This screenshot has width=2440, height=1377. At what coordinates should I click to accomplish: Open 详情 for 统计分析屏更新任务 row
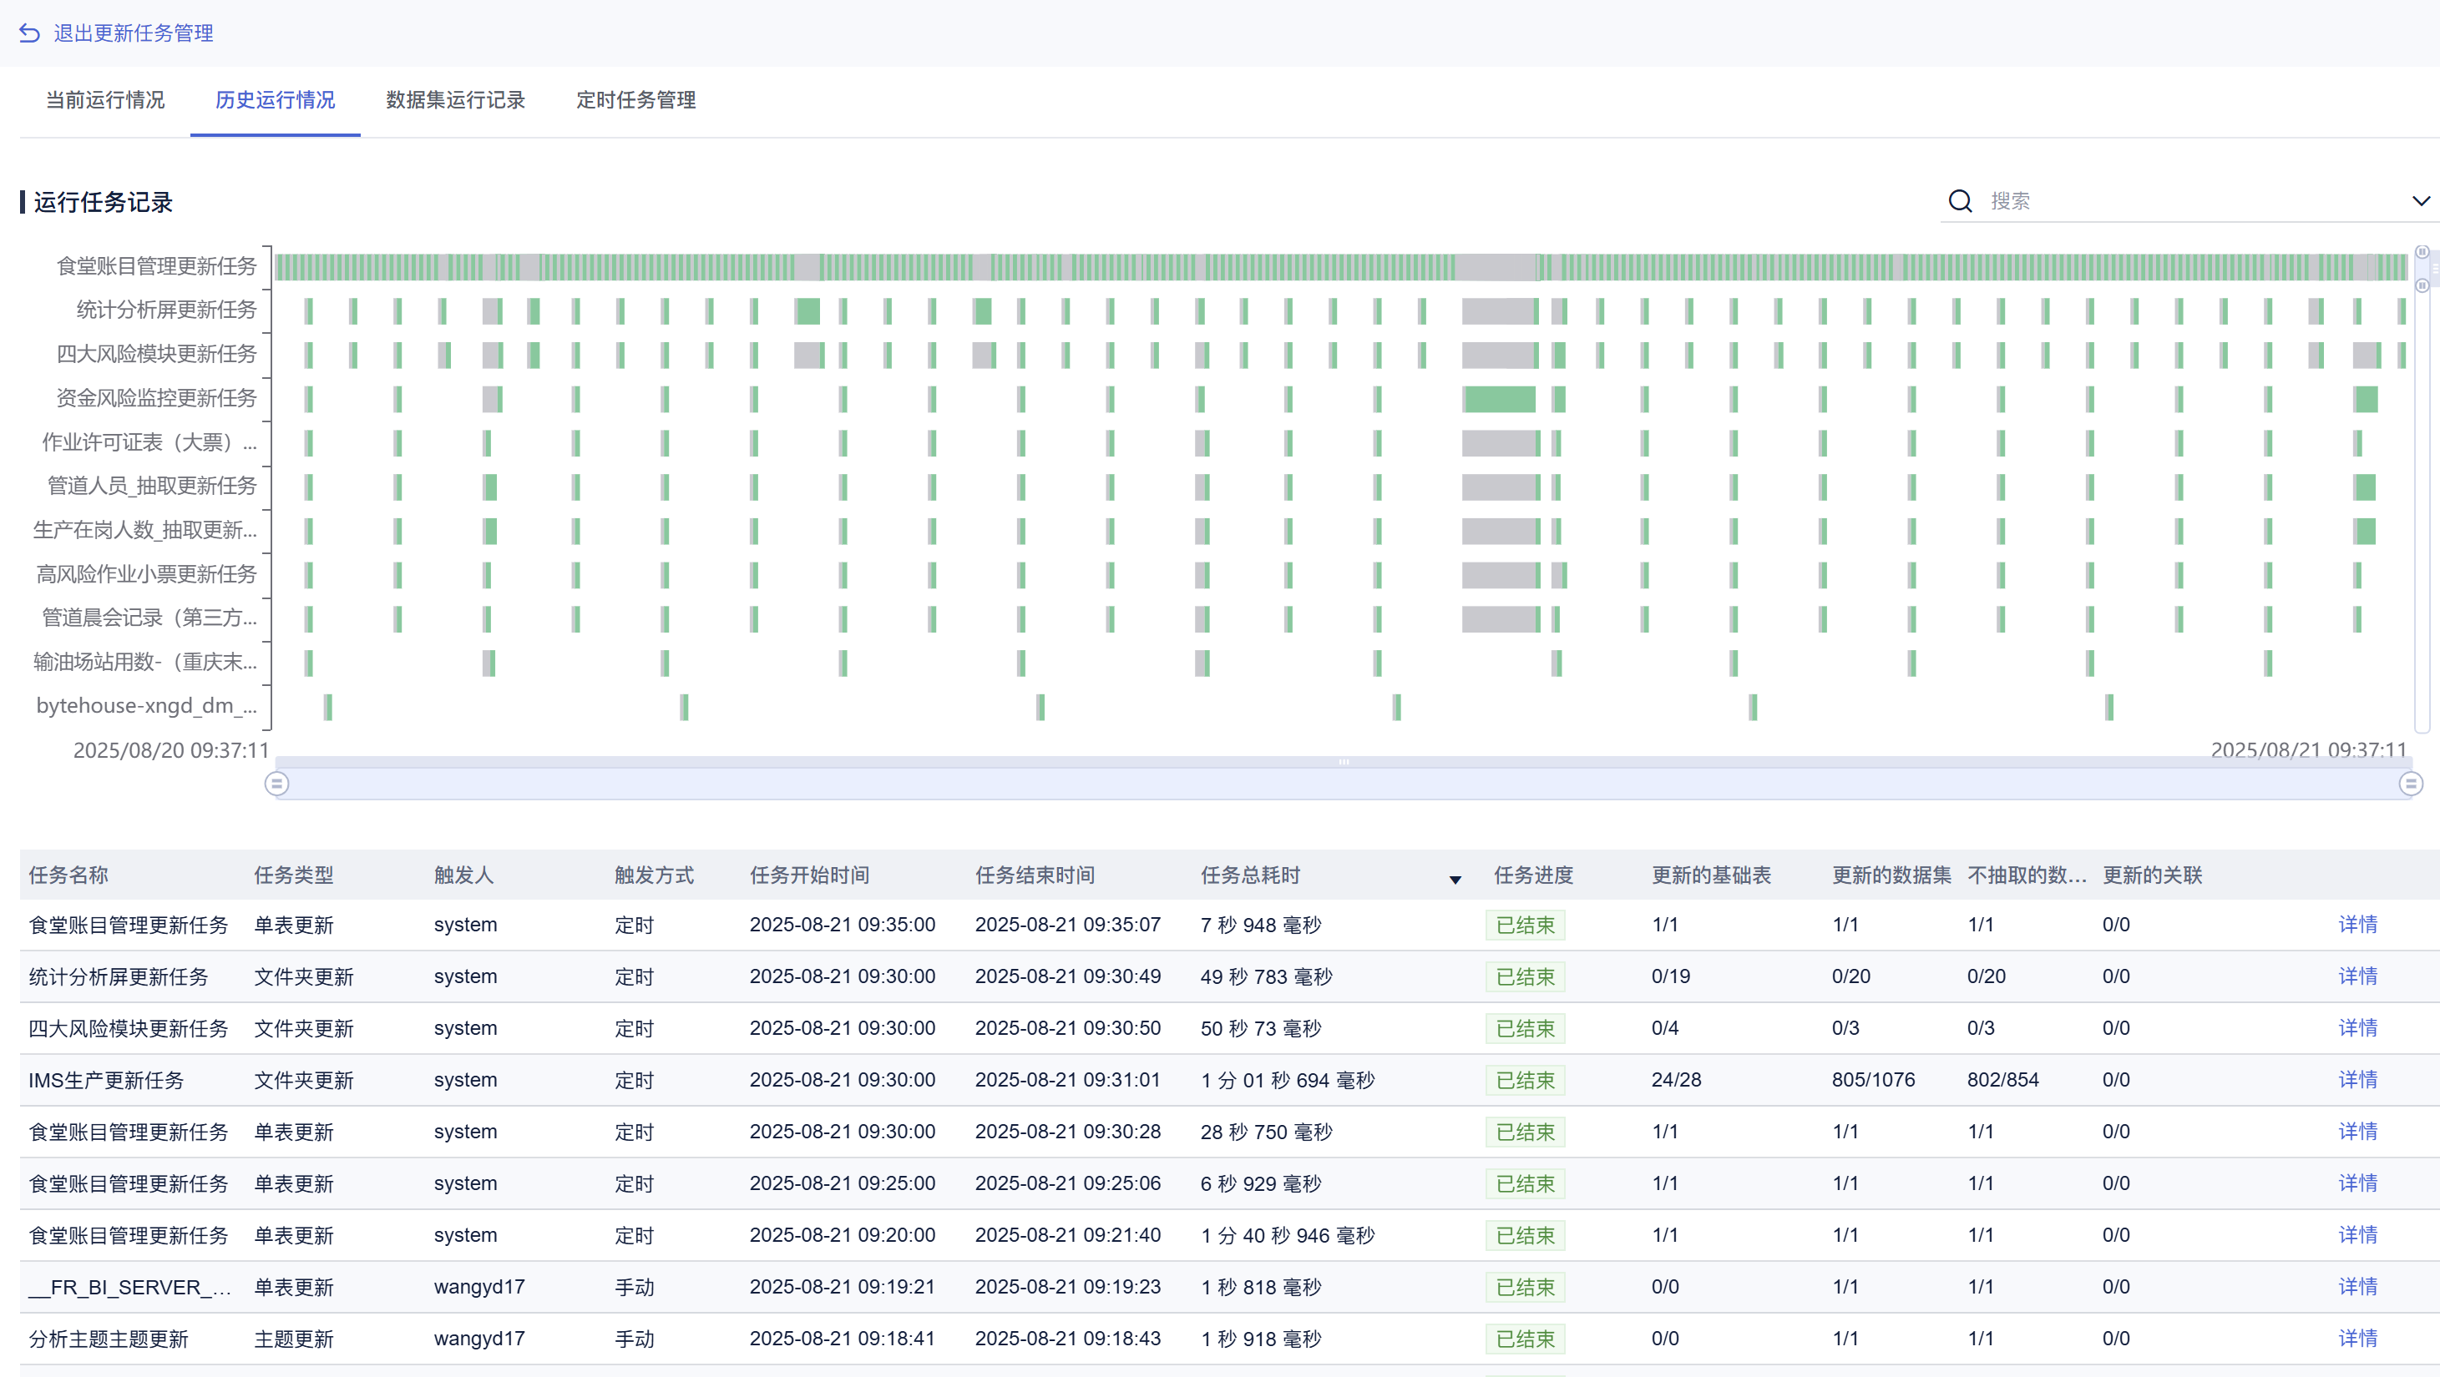pos(2356,976)
